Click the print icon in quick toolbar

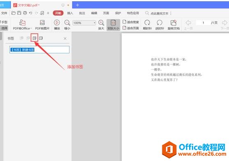(25, 13)
